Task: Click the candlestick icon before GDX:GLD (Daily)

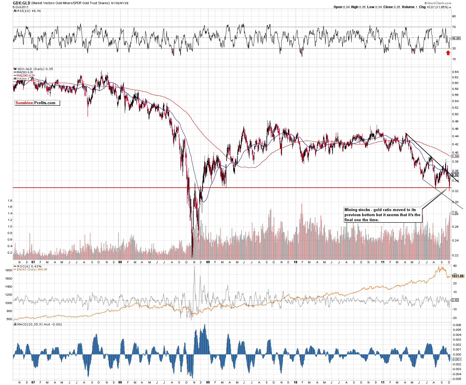Action: (x=15, y=69)
